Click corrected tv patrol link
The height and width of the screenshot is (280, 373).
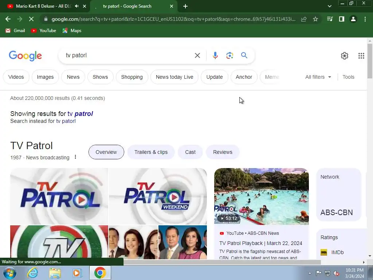(80, 114)
